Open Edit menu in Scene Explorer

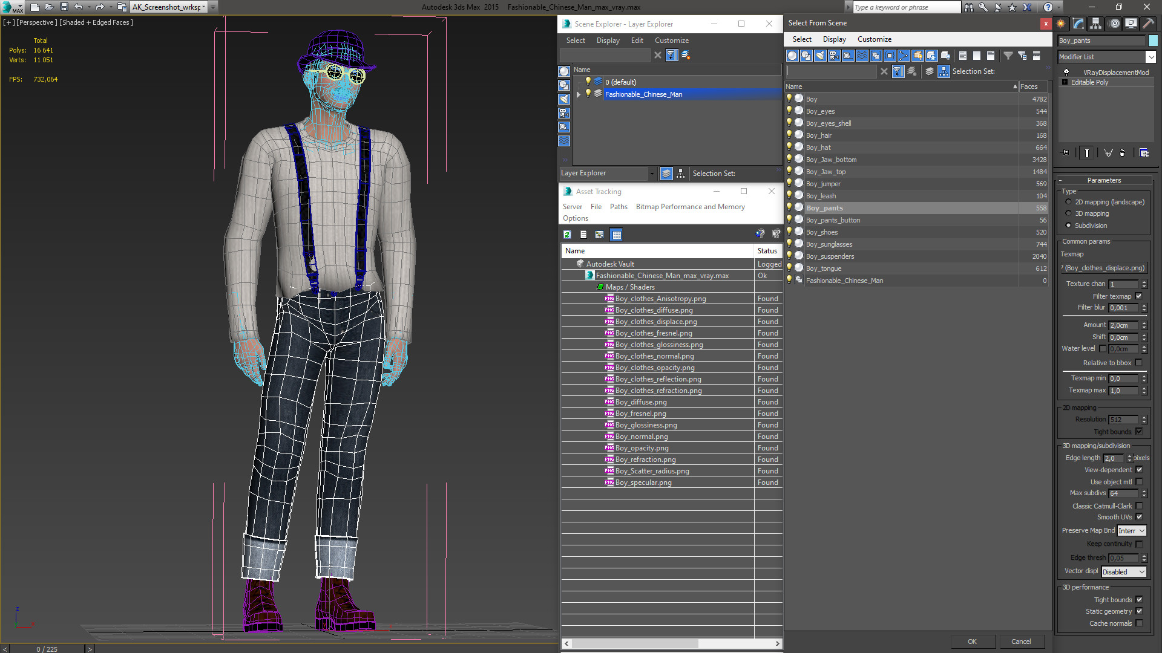(x=637, y=41)
